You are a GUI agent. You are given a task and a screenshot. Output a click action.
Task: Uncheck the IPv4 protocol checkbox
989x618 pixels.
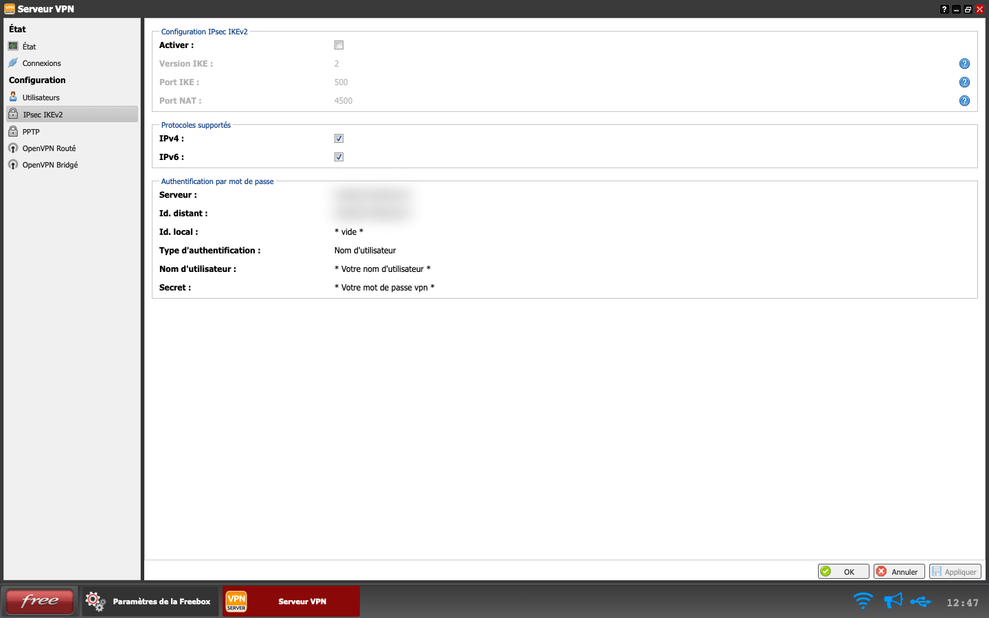pos(339,139)
